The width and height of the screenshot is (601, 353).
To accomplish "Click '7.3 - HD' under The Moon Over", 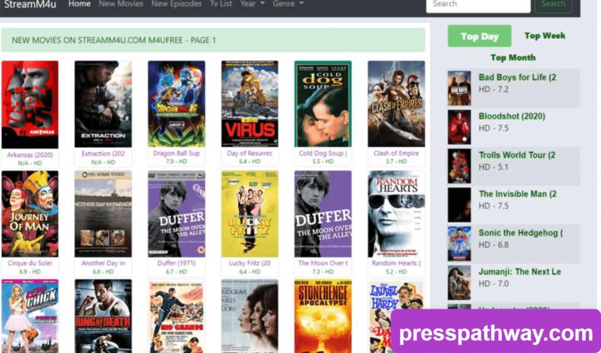I will pos(323,272).
